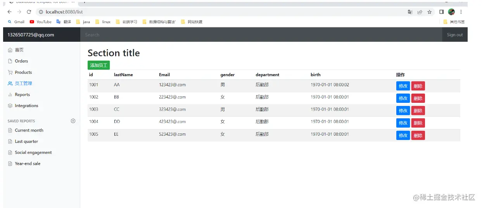Open the linux bookmarks folder
This screenshot has width=482, height=208.
tap(103, 22)
